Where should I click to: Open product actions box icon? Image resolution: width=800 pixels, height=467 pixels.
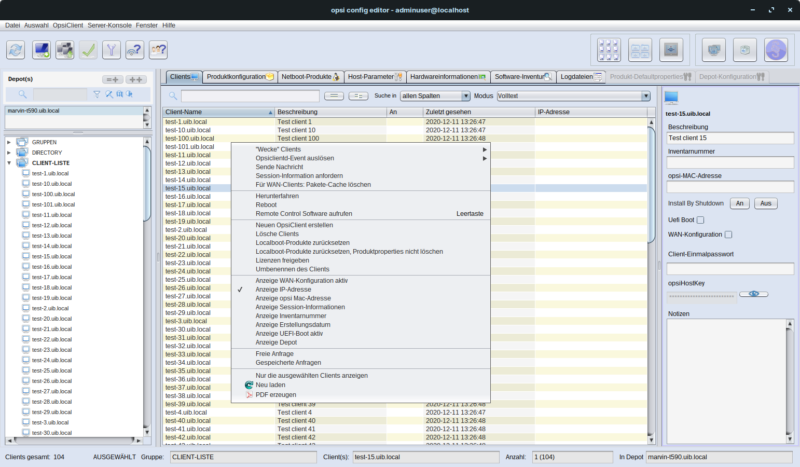coord(745,50)
